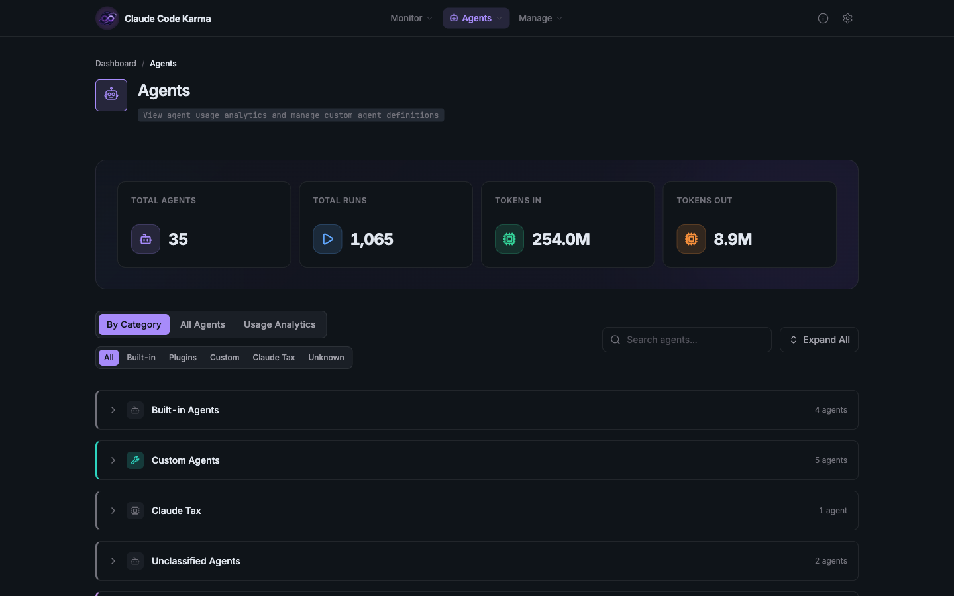The height and width of the screenshot is (596, 954).
Task: Click the Built-in Agents robot icon
Action: (x=135, y=410)
